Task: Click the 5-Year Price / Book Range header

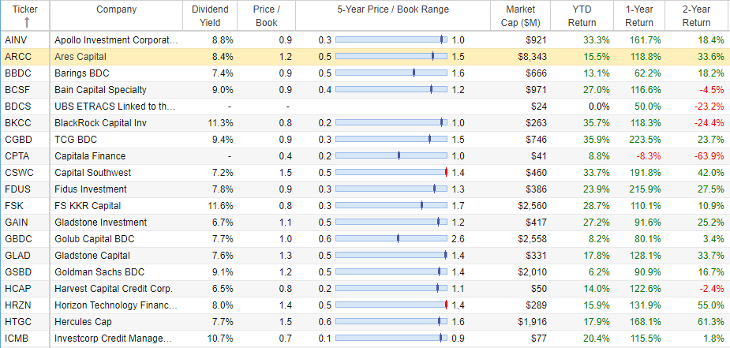Action: (x=393, y=9)
